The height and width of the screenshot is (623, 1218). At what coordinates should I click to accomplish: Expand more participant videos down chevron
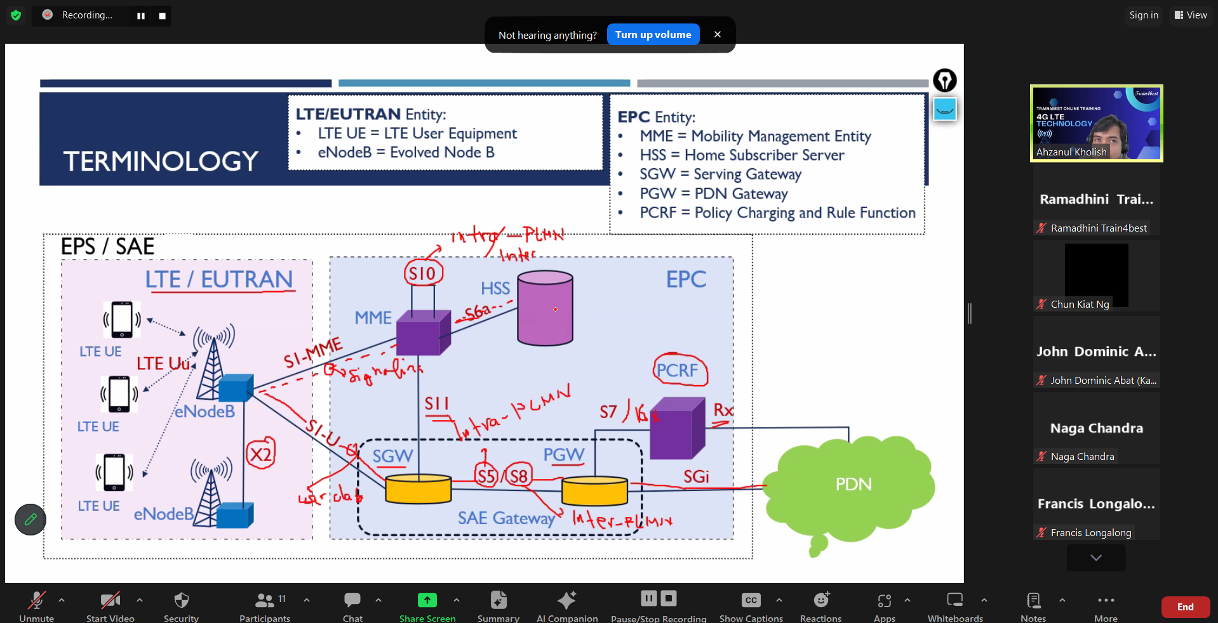[x=1096, y=558]
